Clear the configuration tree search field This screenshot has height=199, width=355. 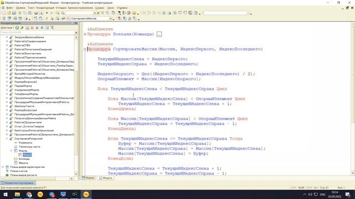click(76, 33)
